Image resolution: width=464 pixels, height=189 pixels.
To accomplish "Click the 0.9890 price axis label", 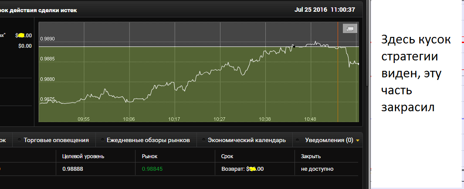I will click(x=47, y=39).
